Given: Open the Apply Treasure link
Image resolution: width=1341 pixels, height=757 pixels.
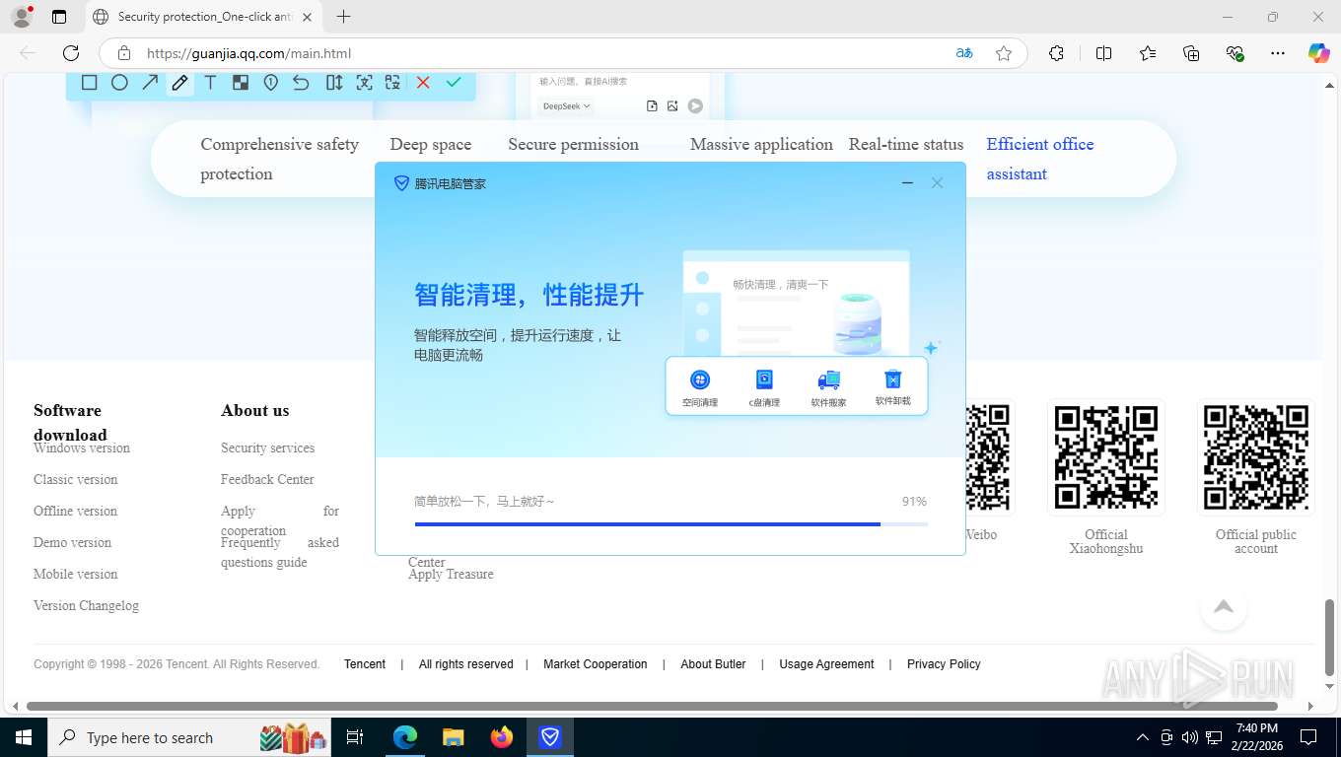Looking at the screenshot, I should pos(451,574).
